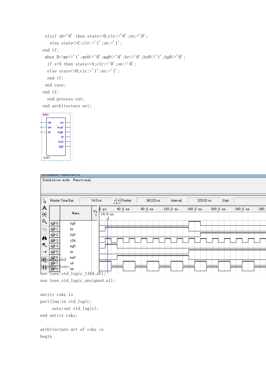The width and height of the screenshot is (266, 377).
Task: Open Find with the binoculars icon
Action: (x=45, y=238)
